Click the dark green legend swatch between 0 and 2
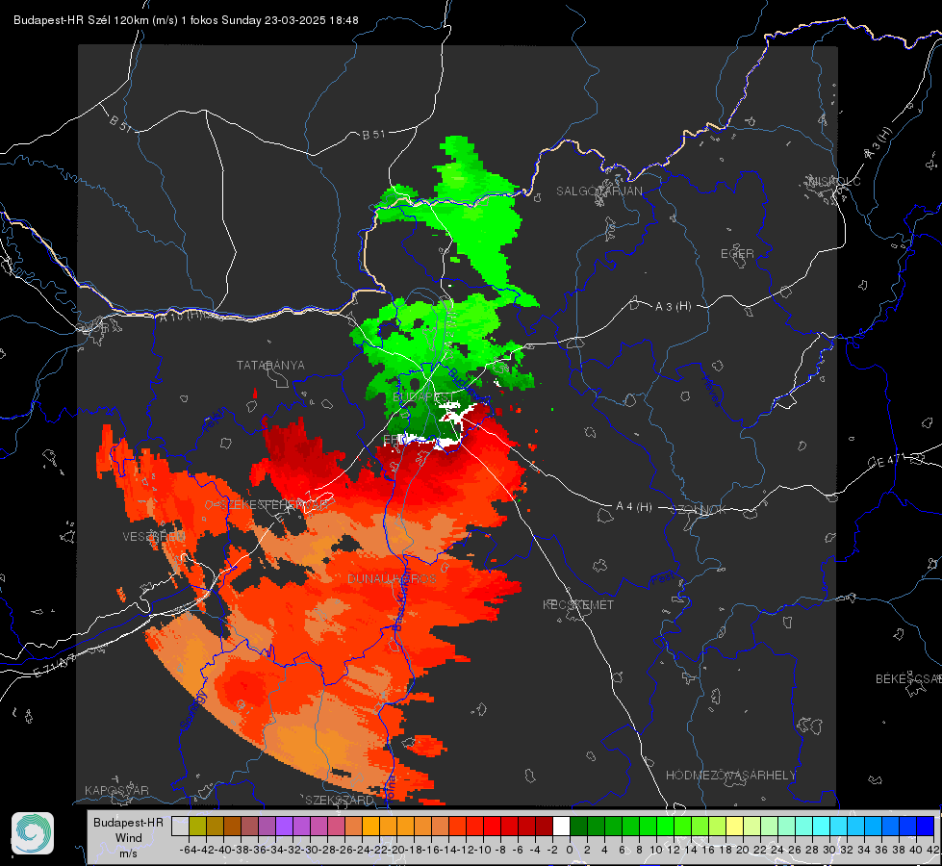 [578, 826]
